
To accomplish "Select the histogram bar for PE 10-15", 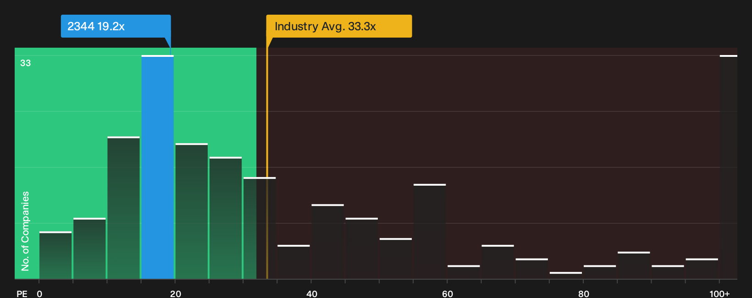I will pos(123,208).
